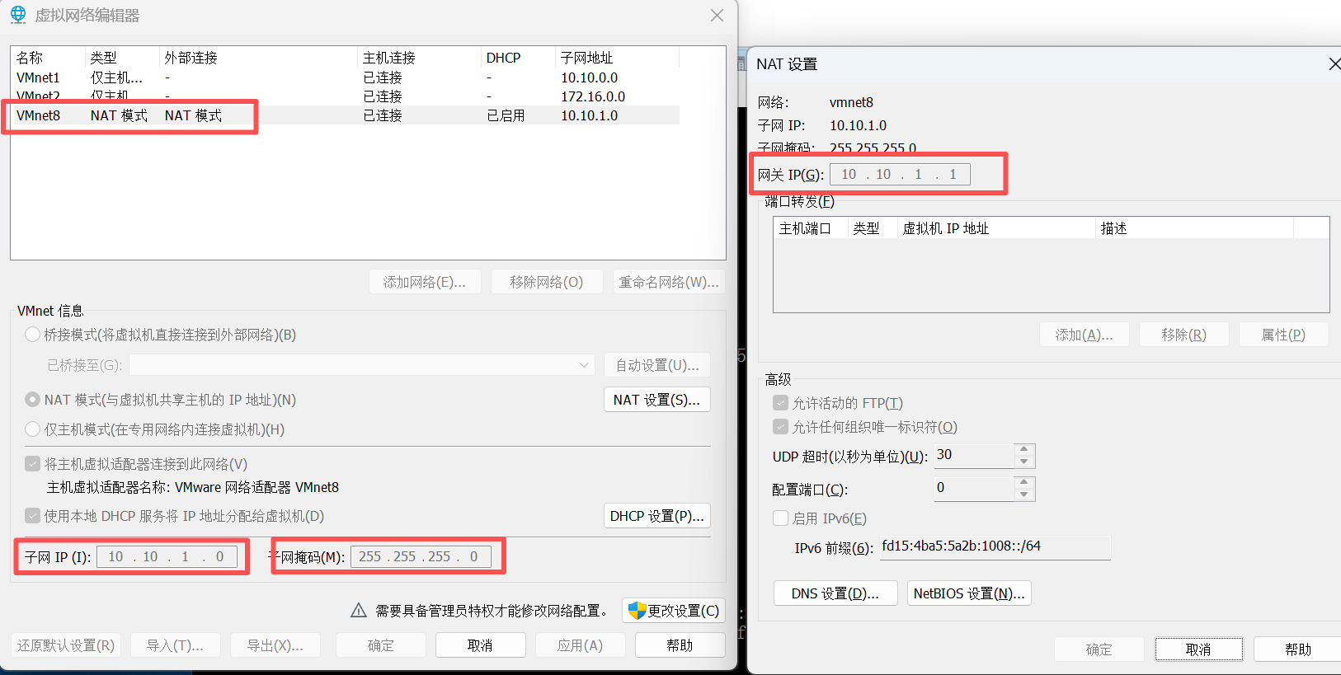Click the 虚拟机 IP 地址 column header

point(996,228)
